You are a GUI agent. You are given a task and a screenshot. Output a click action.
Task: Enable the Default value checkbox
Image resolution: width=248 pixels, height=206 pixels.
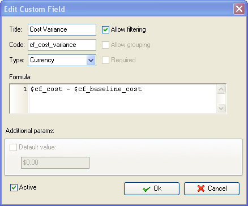(x=13, y=147)
